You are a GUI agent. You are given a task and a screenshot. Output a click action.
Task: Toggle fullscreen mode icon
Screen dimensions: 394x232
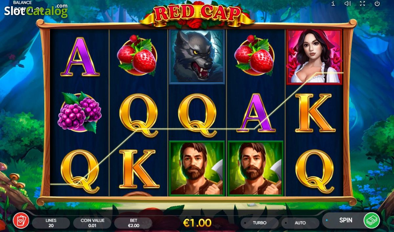[x=362, y=4]
